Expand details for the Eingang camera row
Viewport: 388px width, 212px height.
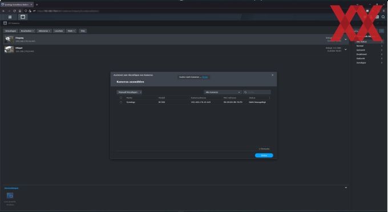[x=346, y=39]
